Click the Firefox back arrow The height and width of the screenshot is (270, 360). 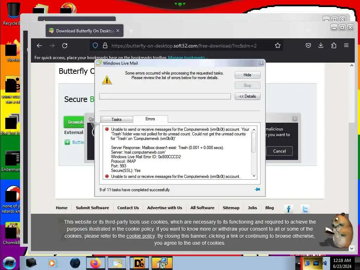coord(39,46)
